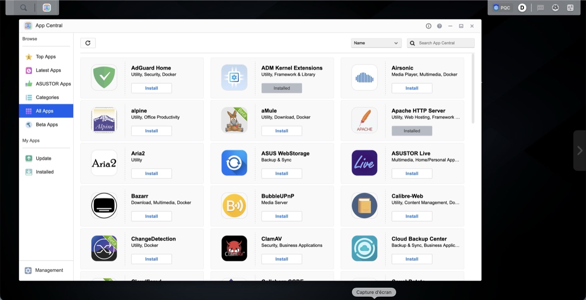Viewport: 586px width, 300px height.
Task: Install Aria2
Action: [x=152, y=174]
